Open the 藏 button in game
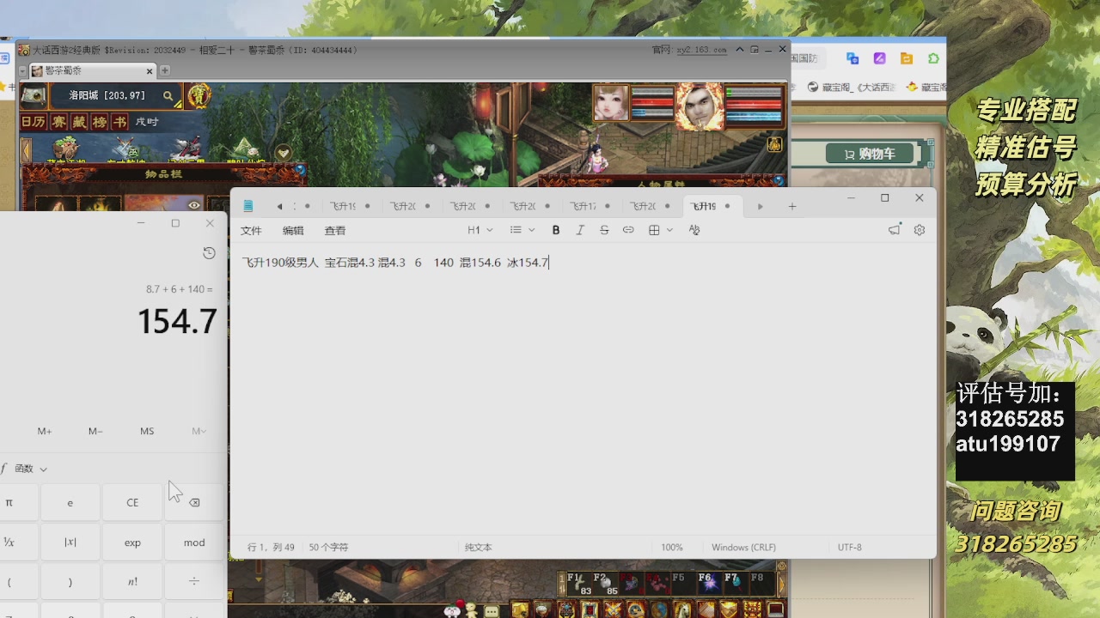Screen dimensions: 1100x618 [78, 122]
